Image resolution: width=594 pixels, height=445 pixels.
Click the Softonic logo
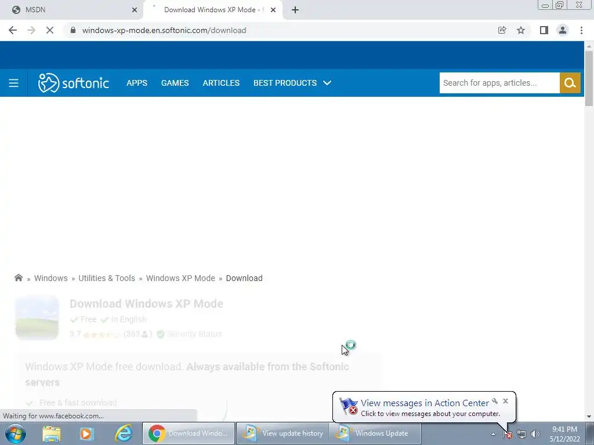[x=74, y=83]
